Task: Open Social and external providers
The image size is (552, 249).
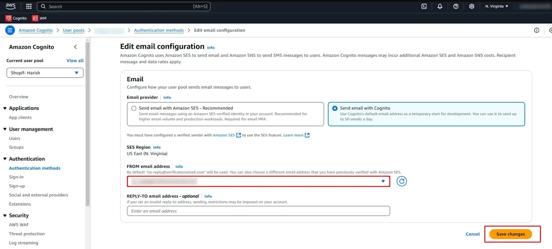Action: pyautogui.click(x=39, y=195)
